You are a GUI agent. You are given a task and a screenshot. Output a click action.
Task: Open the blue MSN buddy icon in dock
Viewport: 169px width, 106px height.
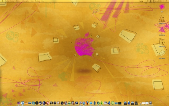98,103
